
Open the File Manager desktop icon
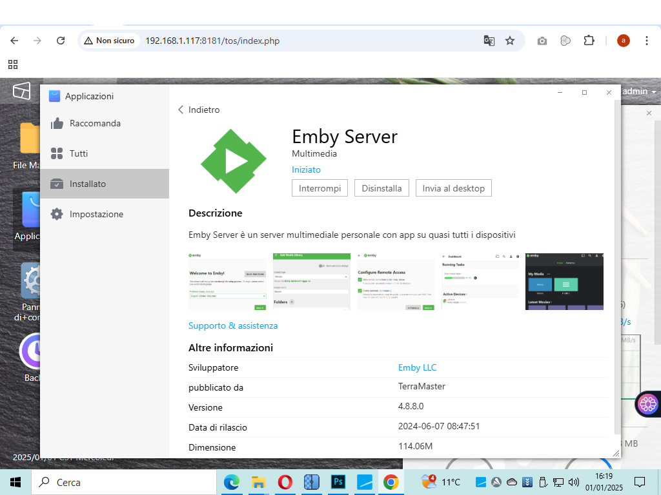[28, 139]
